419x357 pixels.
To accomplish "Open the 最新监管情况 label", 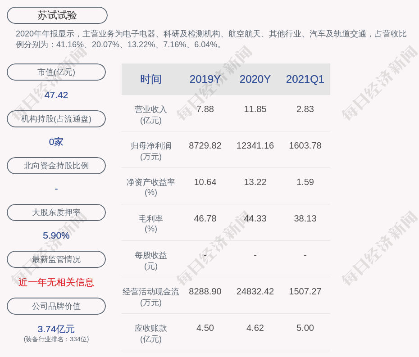I will point(56,259).
